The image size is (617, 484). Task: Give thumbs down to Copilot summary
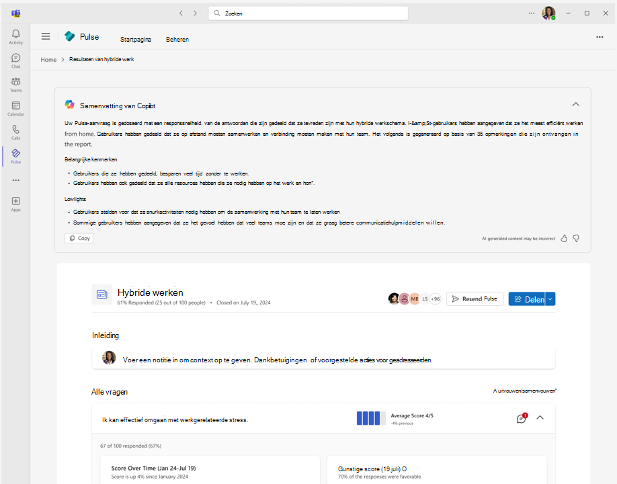click(576, 237)
